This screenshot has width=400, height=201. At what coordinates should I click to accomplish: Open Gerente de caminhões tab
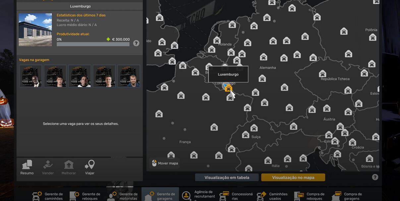click(x=48, y=196)
